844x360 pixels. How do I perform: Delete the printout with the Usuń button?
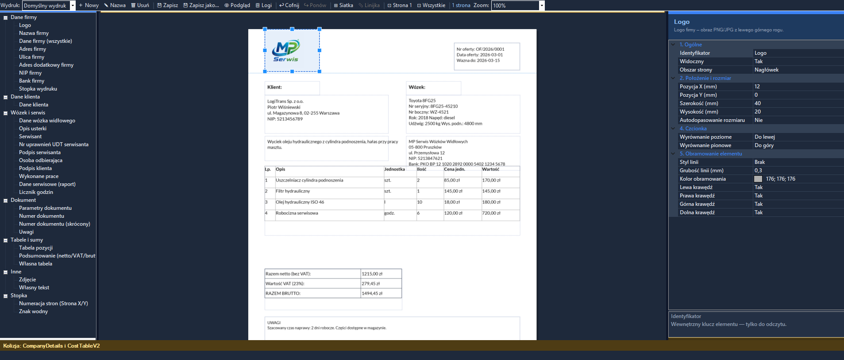coord(140,5)
